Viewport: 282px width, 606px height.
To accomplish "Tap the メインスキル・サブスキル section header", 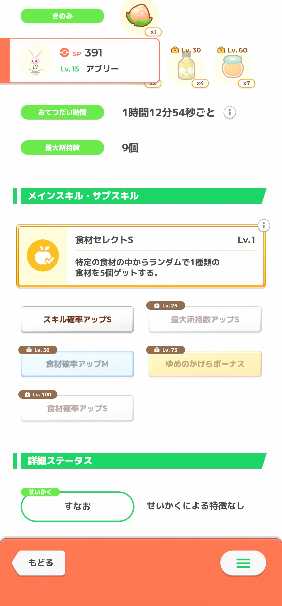I will pyautogui.click(x=141, y=196).
